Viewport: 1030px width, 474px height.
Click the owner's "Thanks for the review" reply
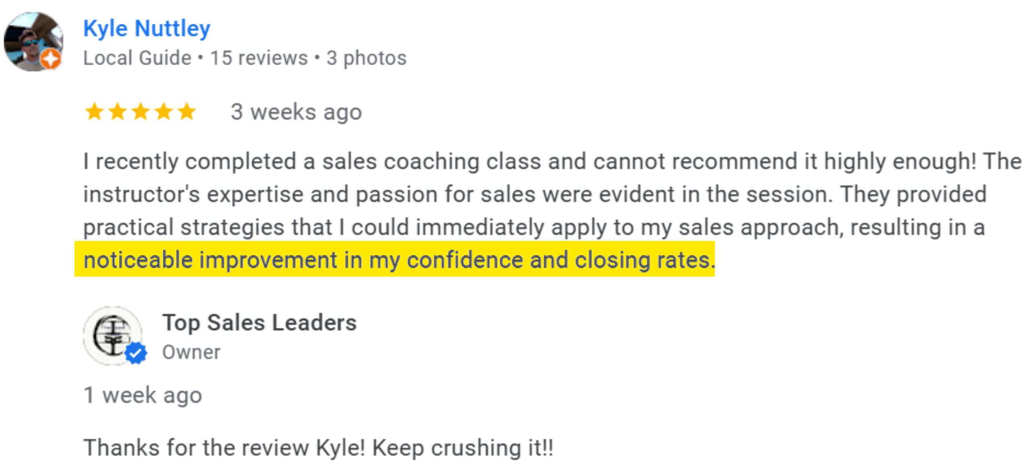click(318, 447)
